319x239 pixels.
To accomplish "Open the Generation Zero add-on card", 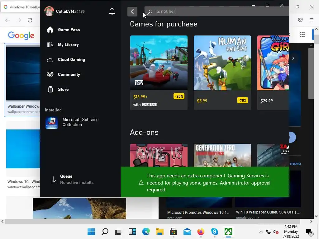I will [222, 155].
